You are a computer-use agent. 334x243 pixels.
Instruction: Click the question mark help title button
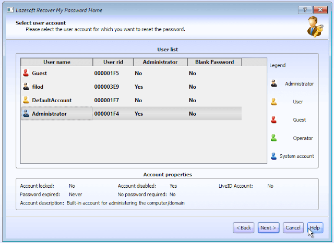(305, 10)
